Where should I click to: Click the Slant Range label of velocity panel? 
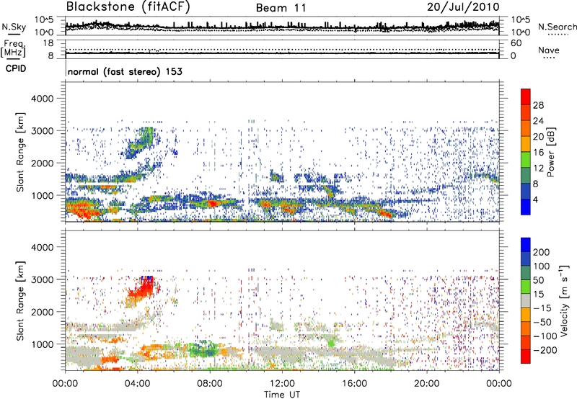[x=20, y=301]
